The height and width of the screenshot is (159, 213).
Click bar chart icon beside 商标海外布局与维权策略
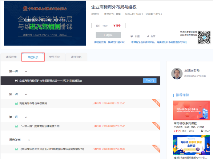pyautogui.click(x=16, y=103)
